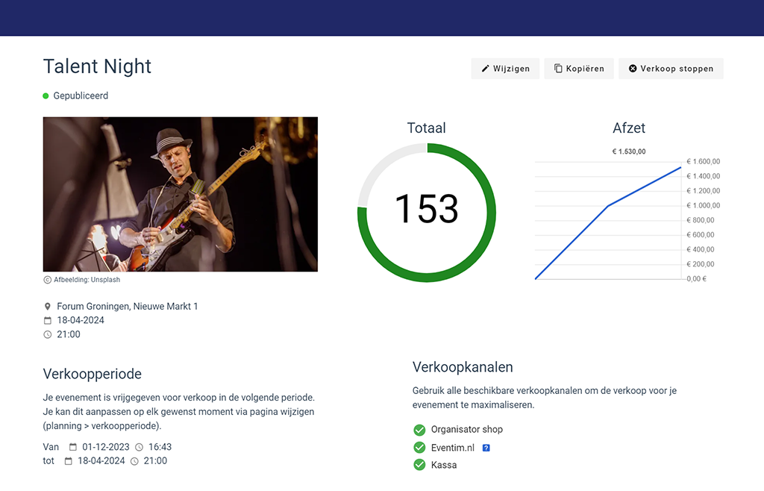Click the stop icon on Verkoop stoppen
The width and height of the screenshot is (764, 491).
pyautogui.click(x=633, y=69)
